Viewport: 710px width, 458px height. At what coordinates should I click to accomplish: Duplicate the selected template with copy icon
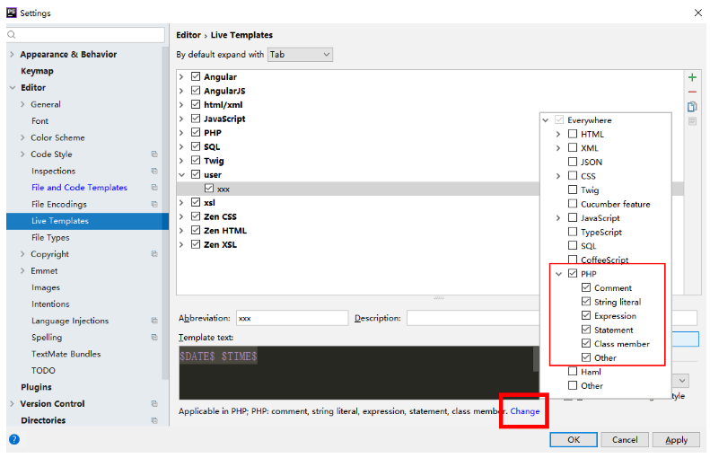[x=692, y=107]
